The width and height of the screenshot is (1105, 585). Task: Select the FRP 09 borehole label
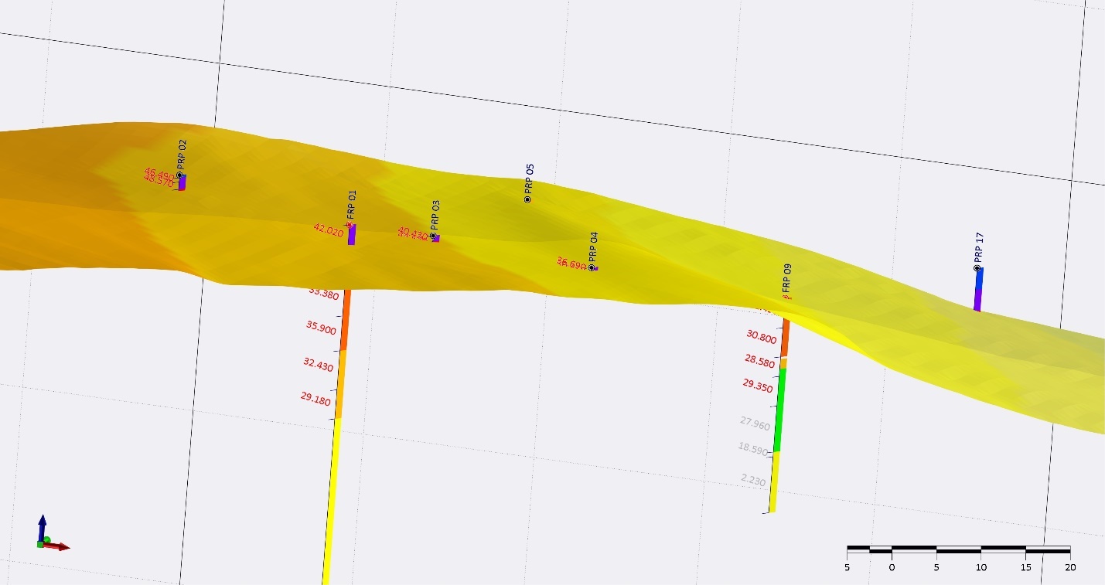coord(787,279)
